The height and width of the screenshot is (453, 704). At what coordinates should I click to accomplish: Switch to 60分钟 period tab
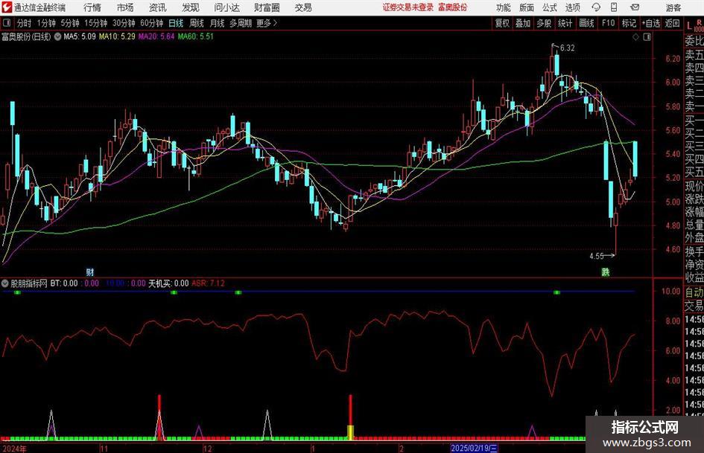tap(152, 23)
